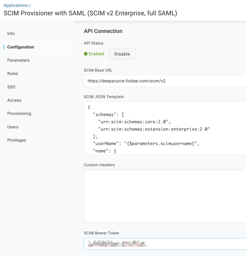246x256 pixels.
Task: Click the Custom Headers label
Action: (99, 165)
